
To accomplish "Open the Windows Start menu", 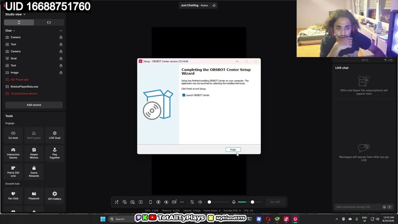I will tap(103, 219).
